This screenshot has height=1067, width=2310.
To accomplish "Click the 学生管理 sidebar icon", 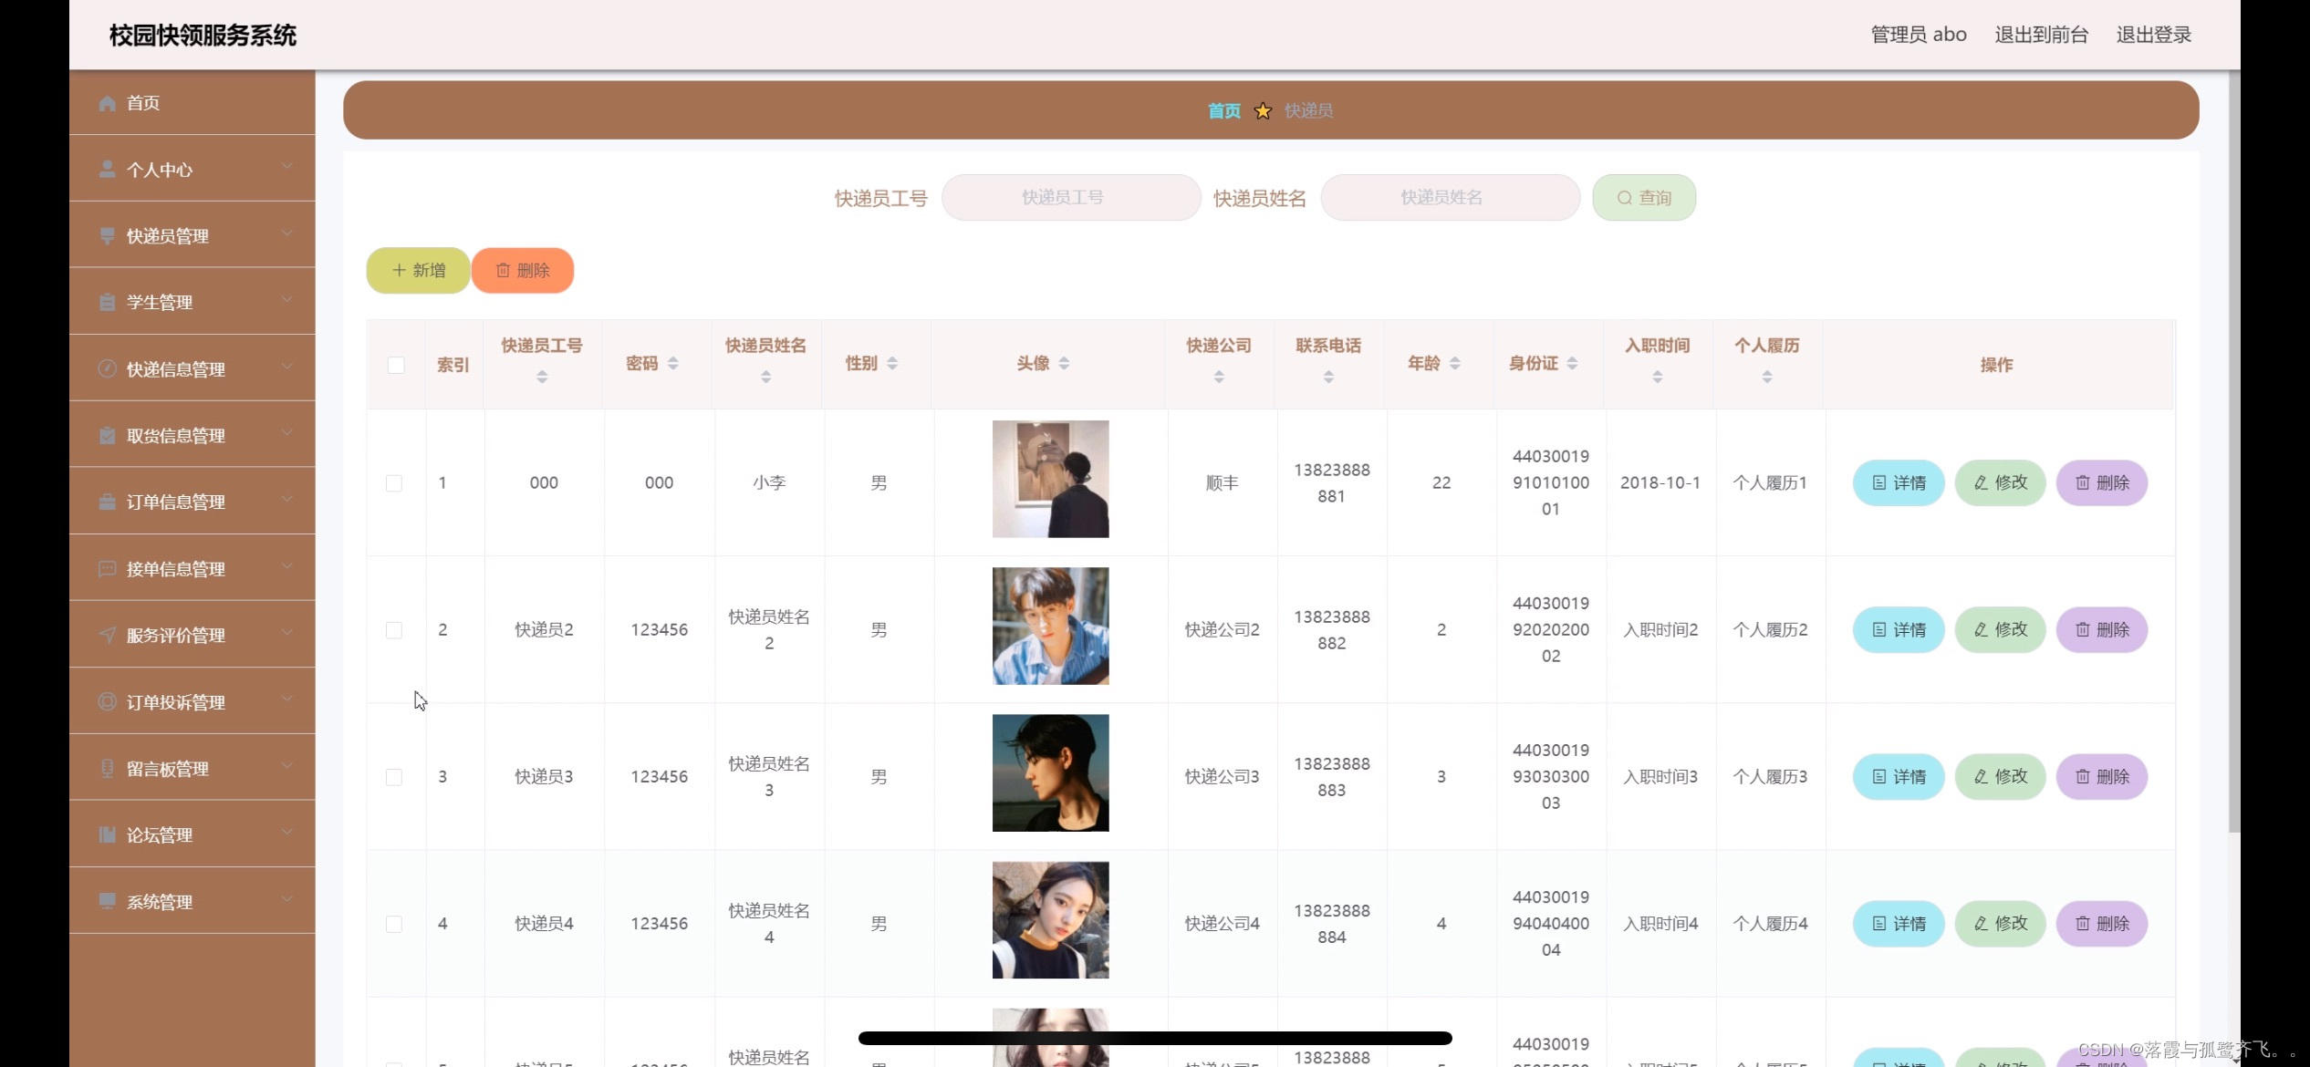I will pyautogui.click(x=107, y=302).
